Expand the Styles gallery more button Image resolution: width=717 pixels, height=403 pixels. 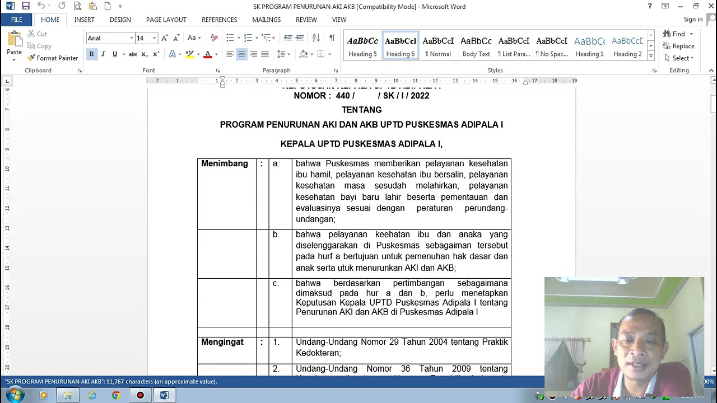point(650,56)
